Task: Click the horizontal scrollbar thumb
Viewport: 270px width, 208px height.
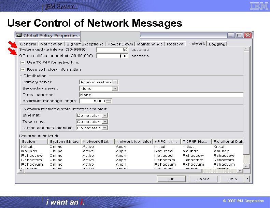Action: tap(113, 171)
